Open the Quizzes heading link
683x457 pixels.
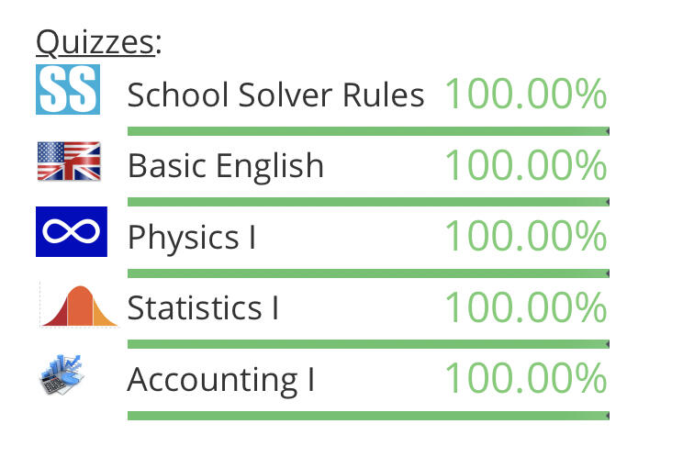(x=95, y=42)
